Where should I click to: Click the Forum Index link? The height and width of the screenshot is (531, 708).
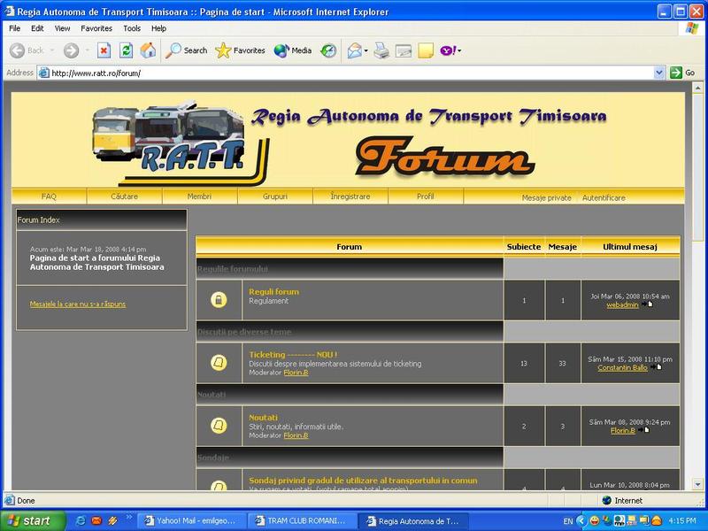coord(38,219)
